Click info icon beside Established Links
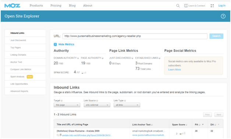The image size is (231, 139). [159, 58]
